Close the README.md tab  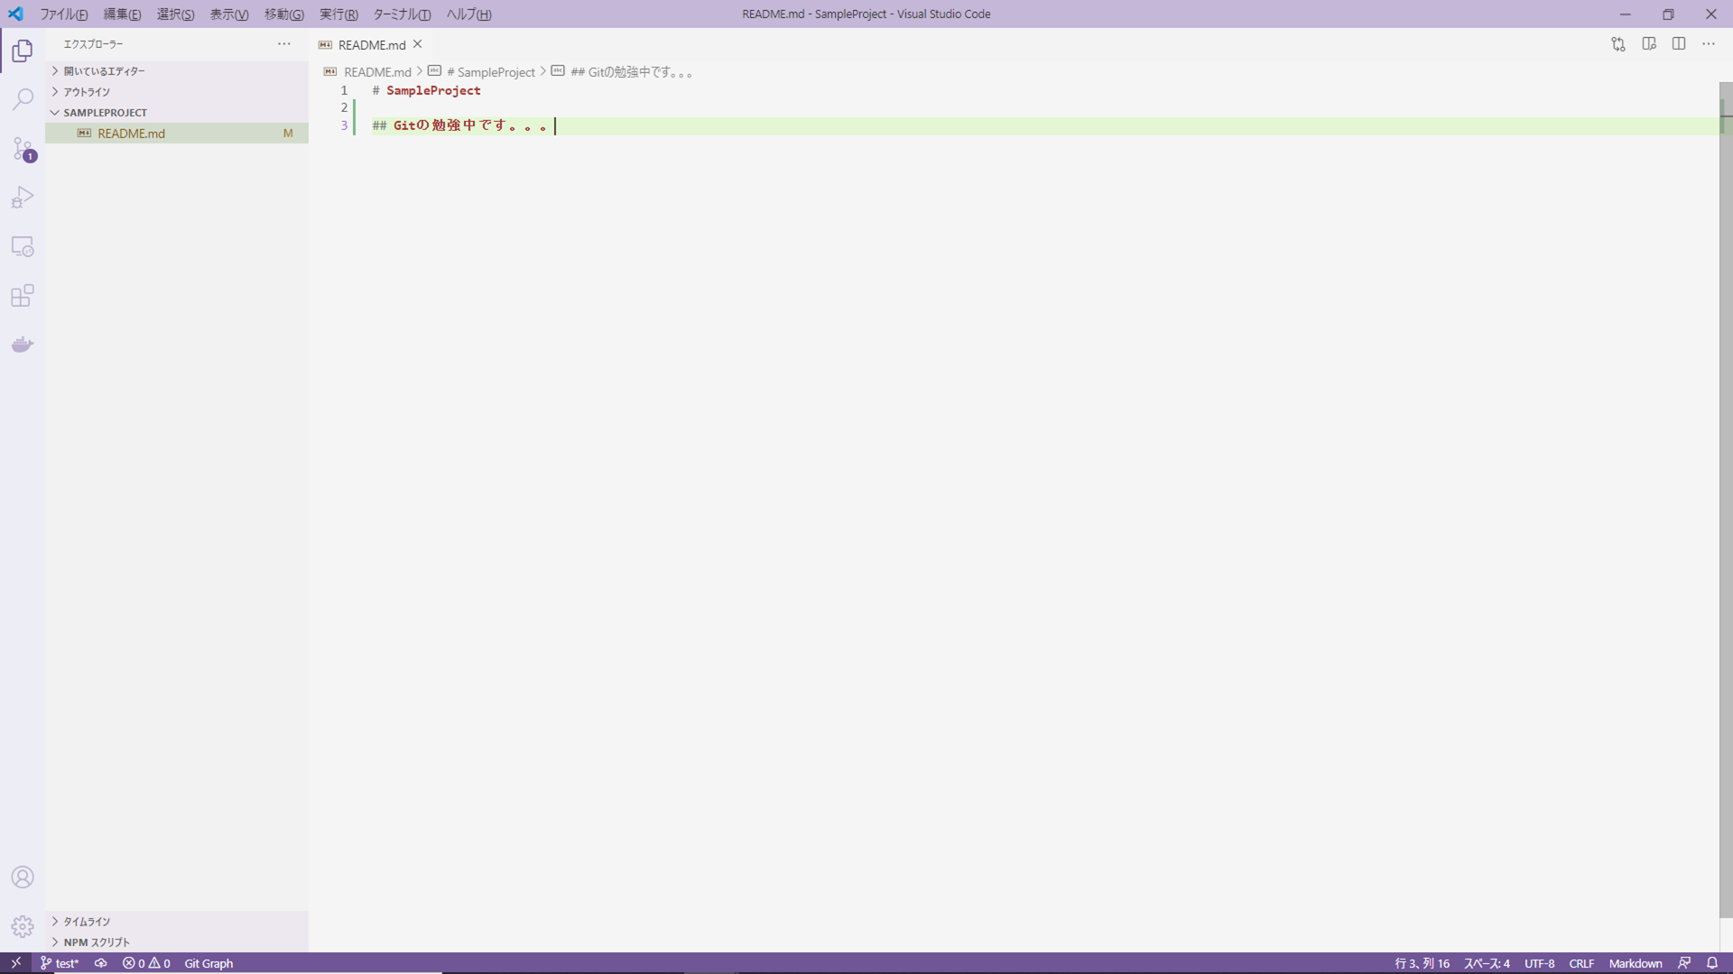pos(418,44)
